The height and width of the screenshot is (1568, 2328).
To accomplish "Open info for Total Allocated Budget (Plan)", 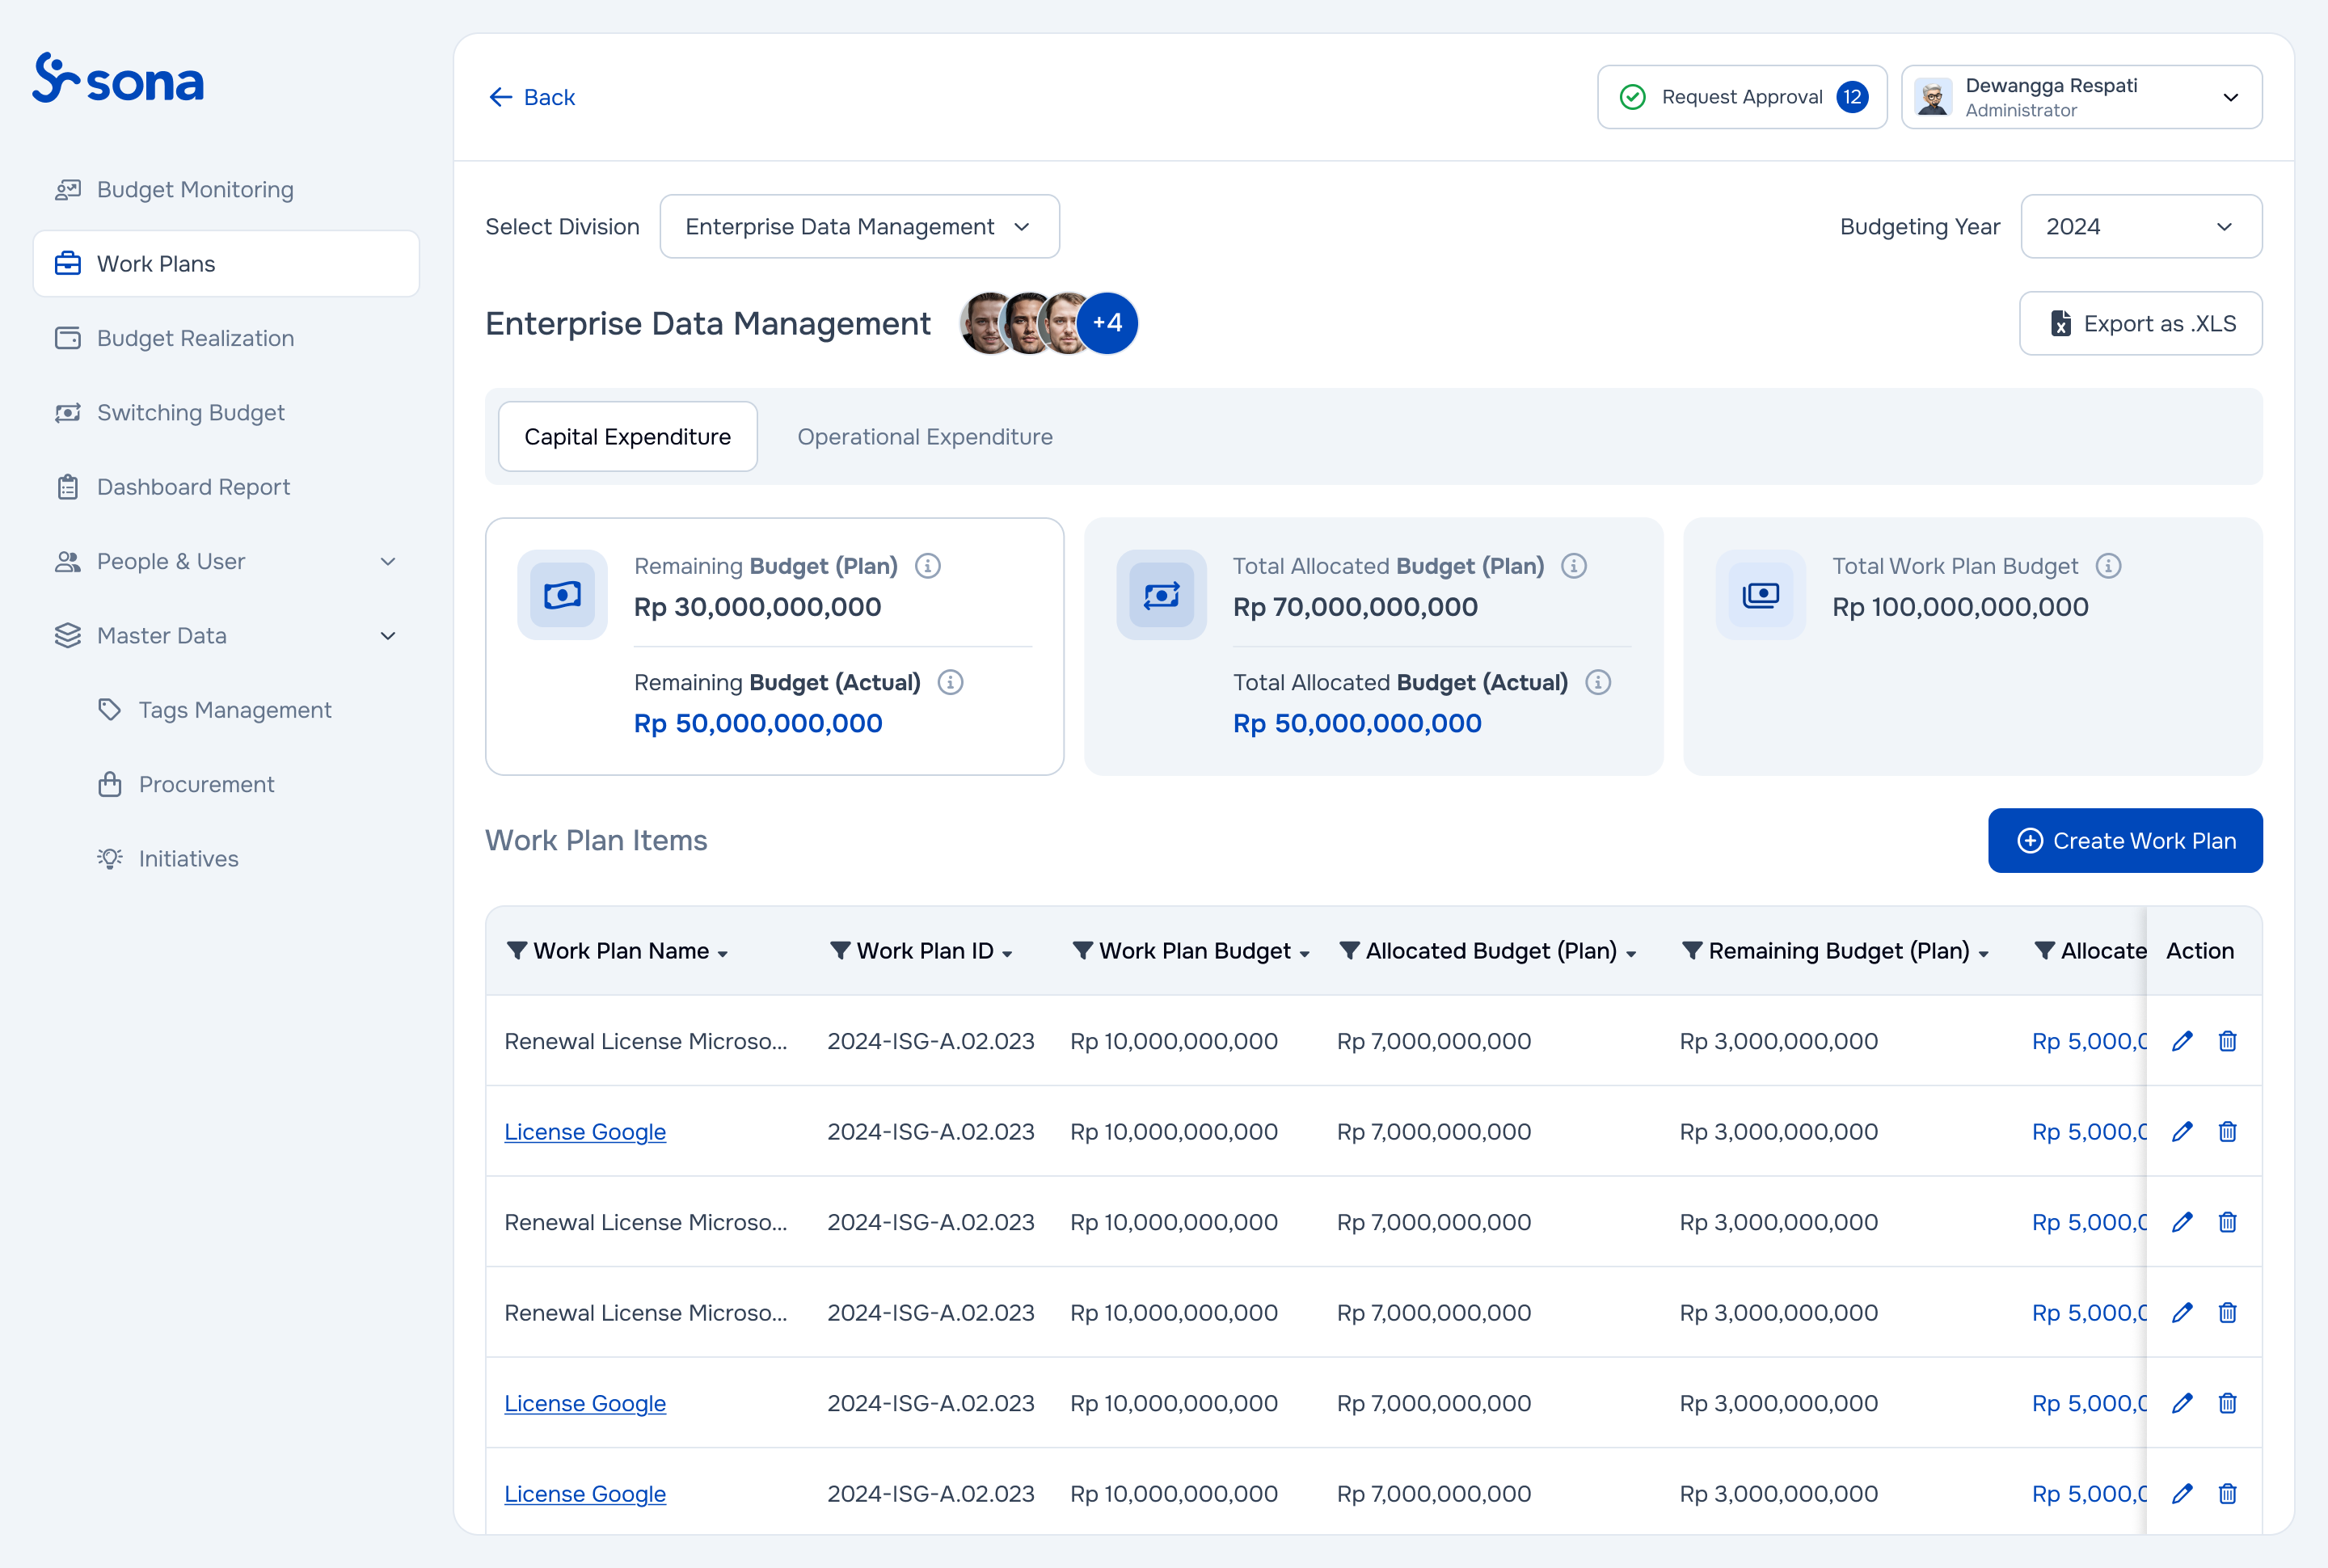I will point(1574,566).
